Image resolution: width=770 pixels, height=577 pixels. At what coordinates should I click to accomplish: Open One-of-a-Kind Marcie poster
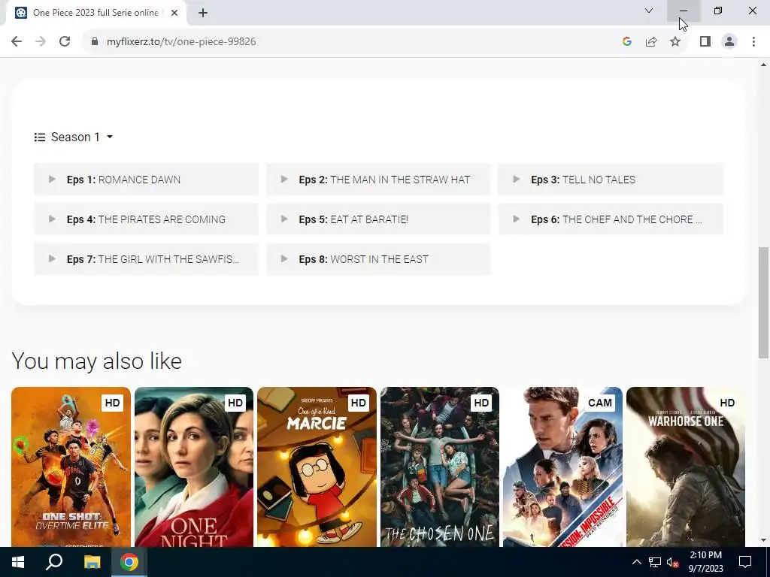pyautogui.click(x=317, y=467)
